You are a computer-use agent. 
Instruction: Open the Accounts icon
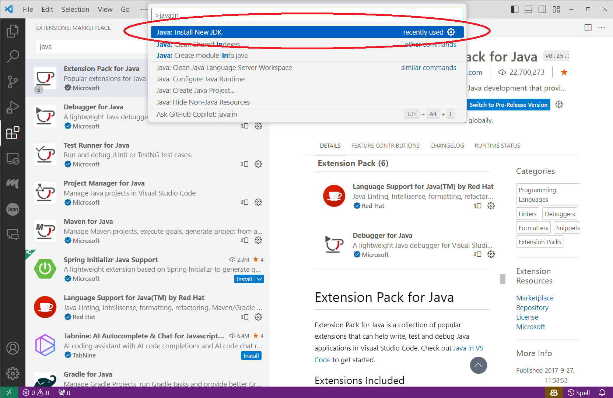coord(13,348)
